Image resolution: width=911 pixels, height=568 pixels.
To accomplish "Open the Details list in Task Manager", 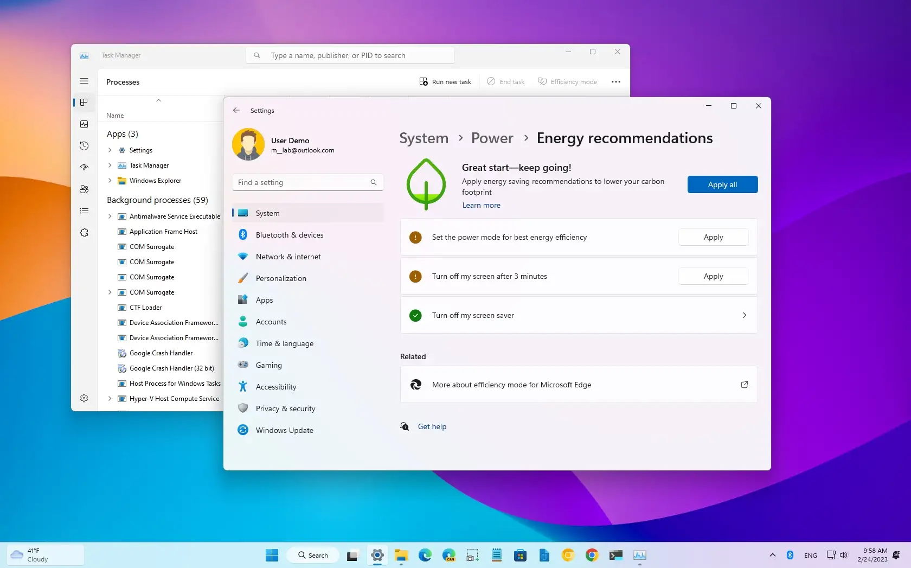I will [84, 210].
